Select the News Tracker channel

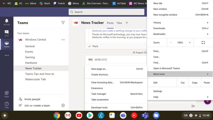(x=41, y=68)
